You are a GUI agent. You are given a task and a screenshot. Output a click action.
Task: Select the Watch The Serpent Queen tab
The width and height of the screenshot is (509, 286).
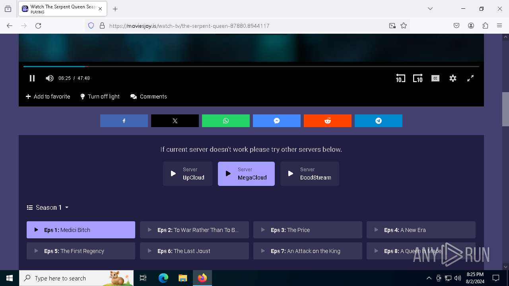click(x=62, y=9)
